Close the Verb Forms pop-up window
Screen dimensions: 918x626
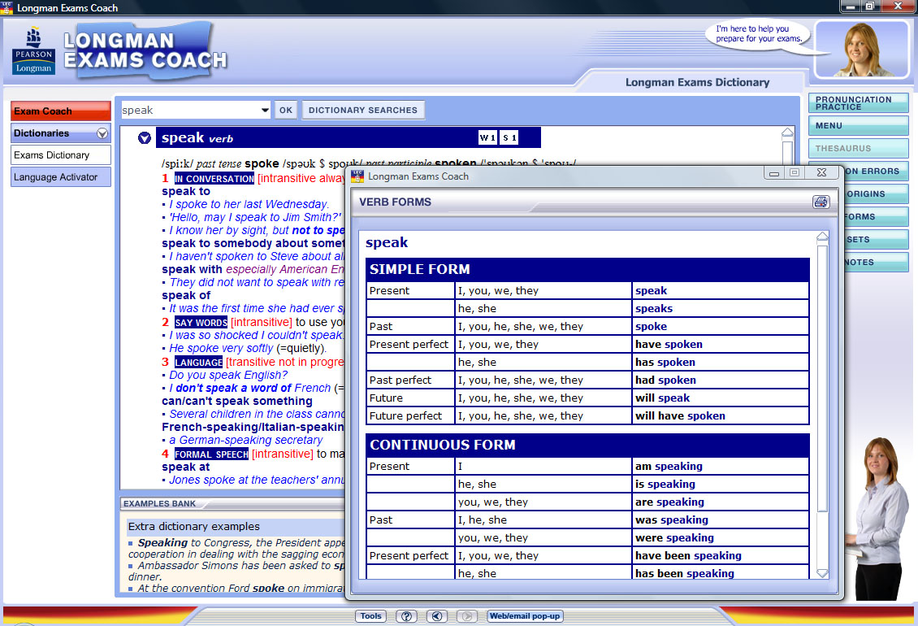click(821, 173)
